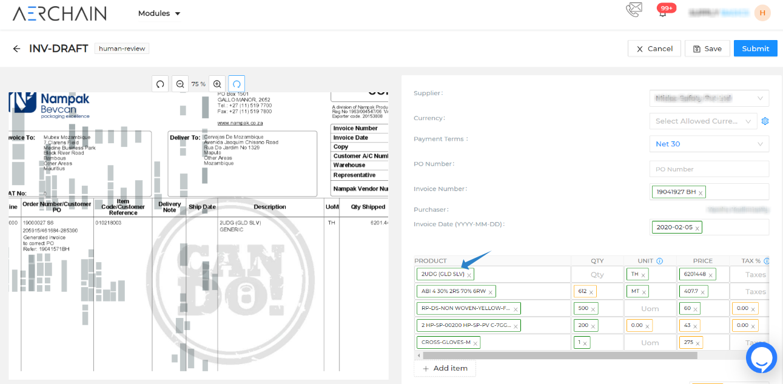783x384 pixels.
Task: Open the user avatar labeled H
Action: (762, 13)
